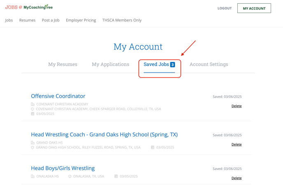This screenshot has height=188, width=283.
Task: Switch to My Applications tab
Action: coord(111,64)
